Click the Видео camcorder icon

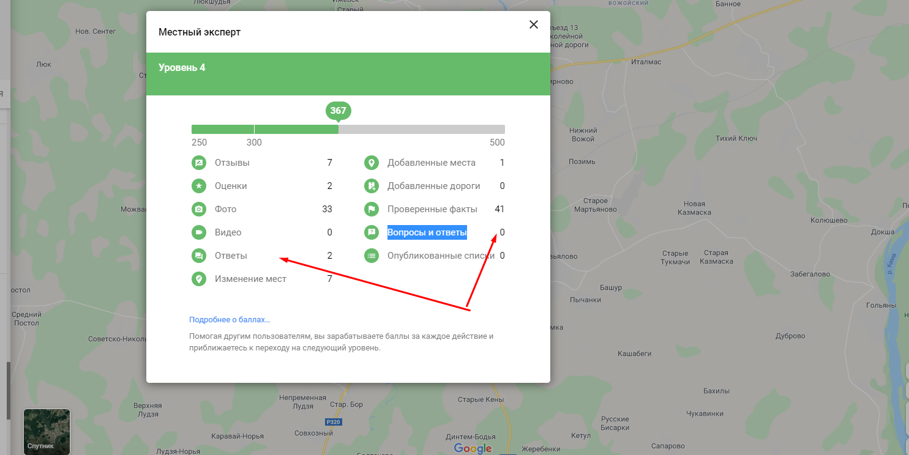tap(198, 232)
